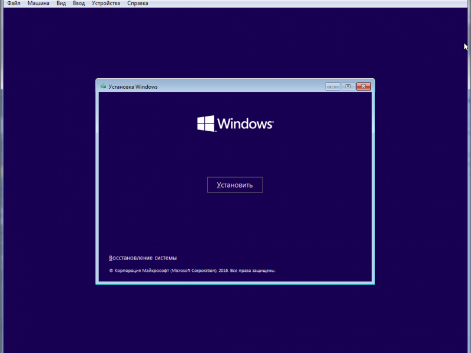Open the Ввод menu

coord(79,4)
